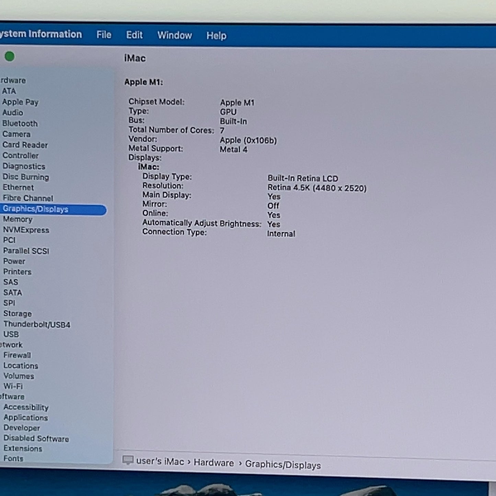Click the "Off" mirror value
496x496 pixels.
pos(273,206)
